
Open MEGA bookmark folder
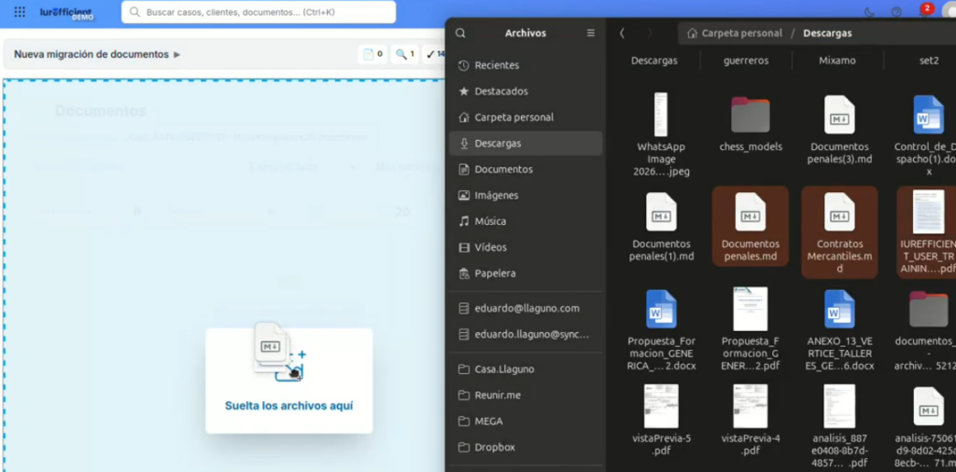tap(526, 421)
